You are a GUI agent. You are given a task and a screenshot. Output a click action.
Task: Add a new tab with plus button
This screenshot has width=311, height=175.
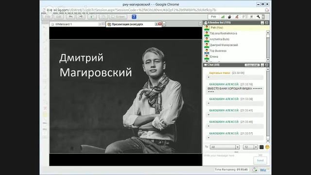coord(164,24)
